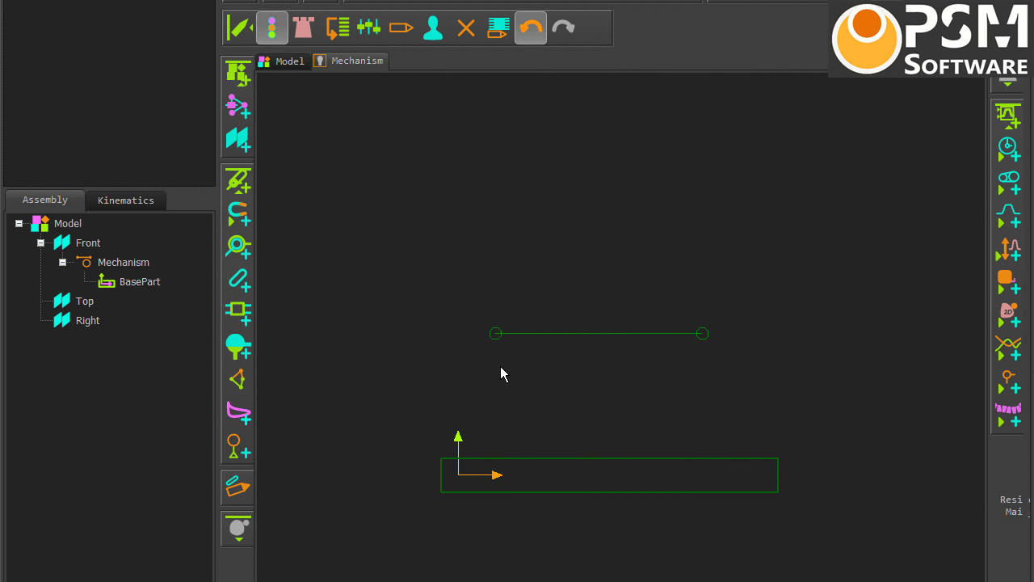
Task: Switch to the Mechanism tab
Action: click(x=350, y=61)
